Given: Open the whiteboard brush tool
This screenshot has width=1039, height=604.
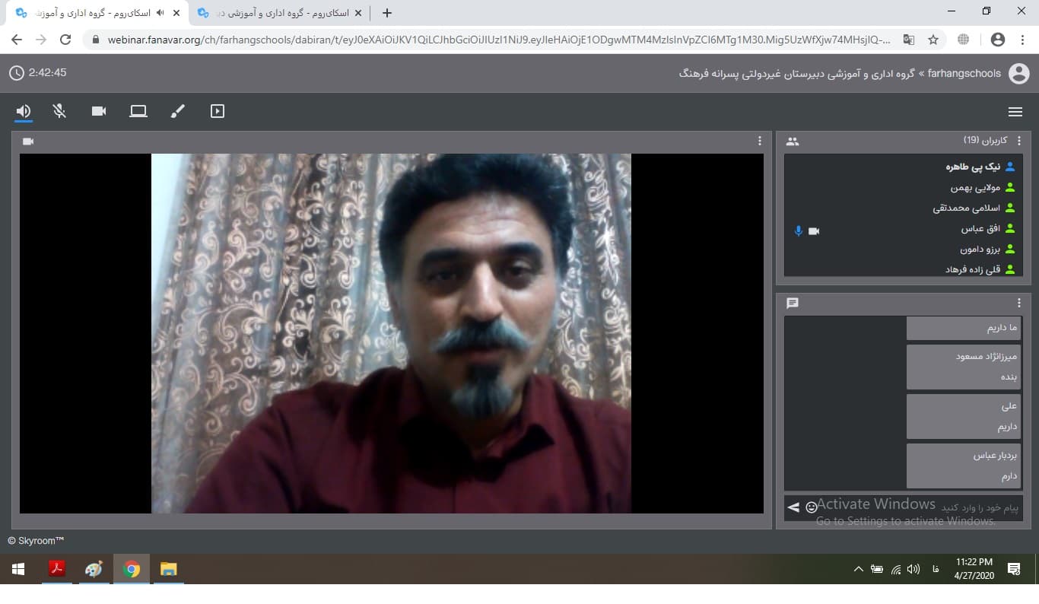Looking at the screenshot, I should (177, 111).
